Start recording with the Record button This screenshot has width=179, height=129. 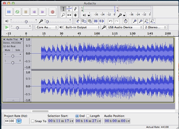tap(53, 12)
